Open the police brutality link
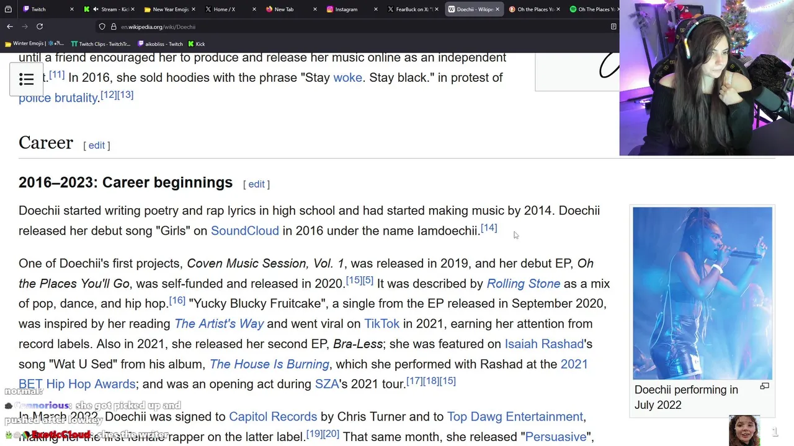 coord(58,98)
